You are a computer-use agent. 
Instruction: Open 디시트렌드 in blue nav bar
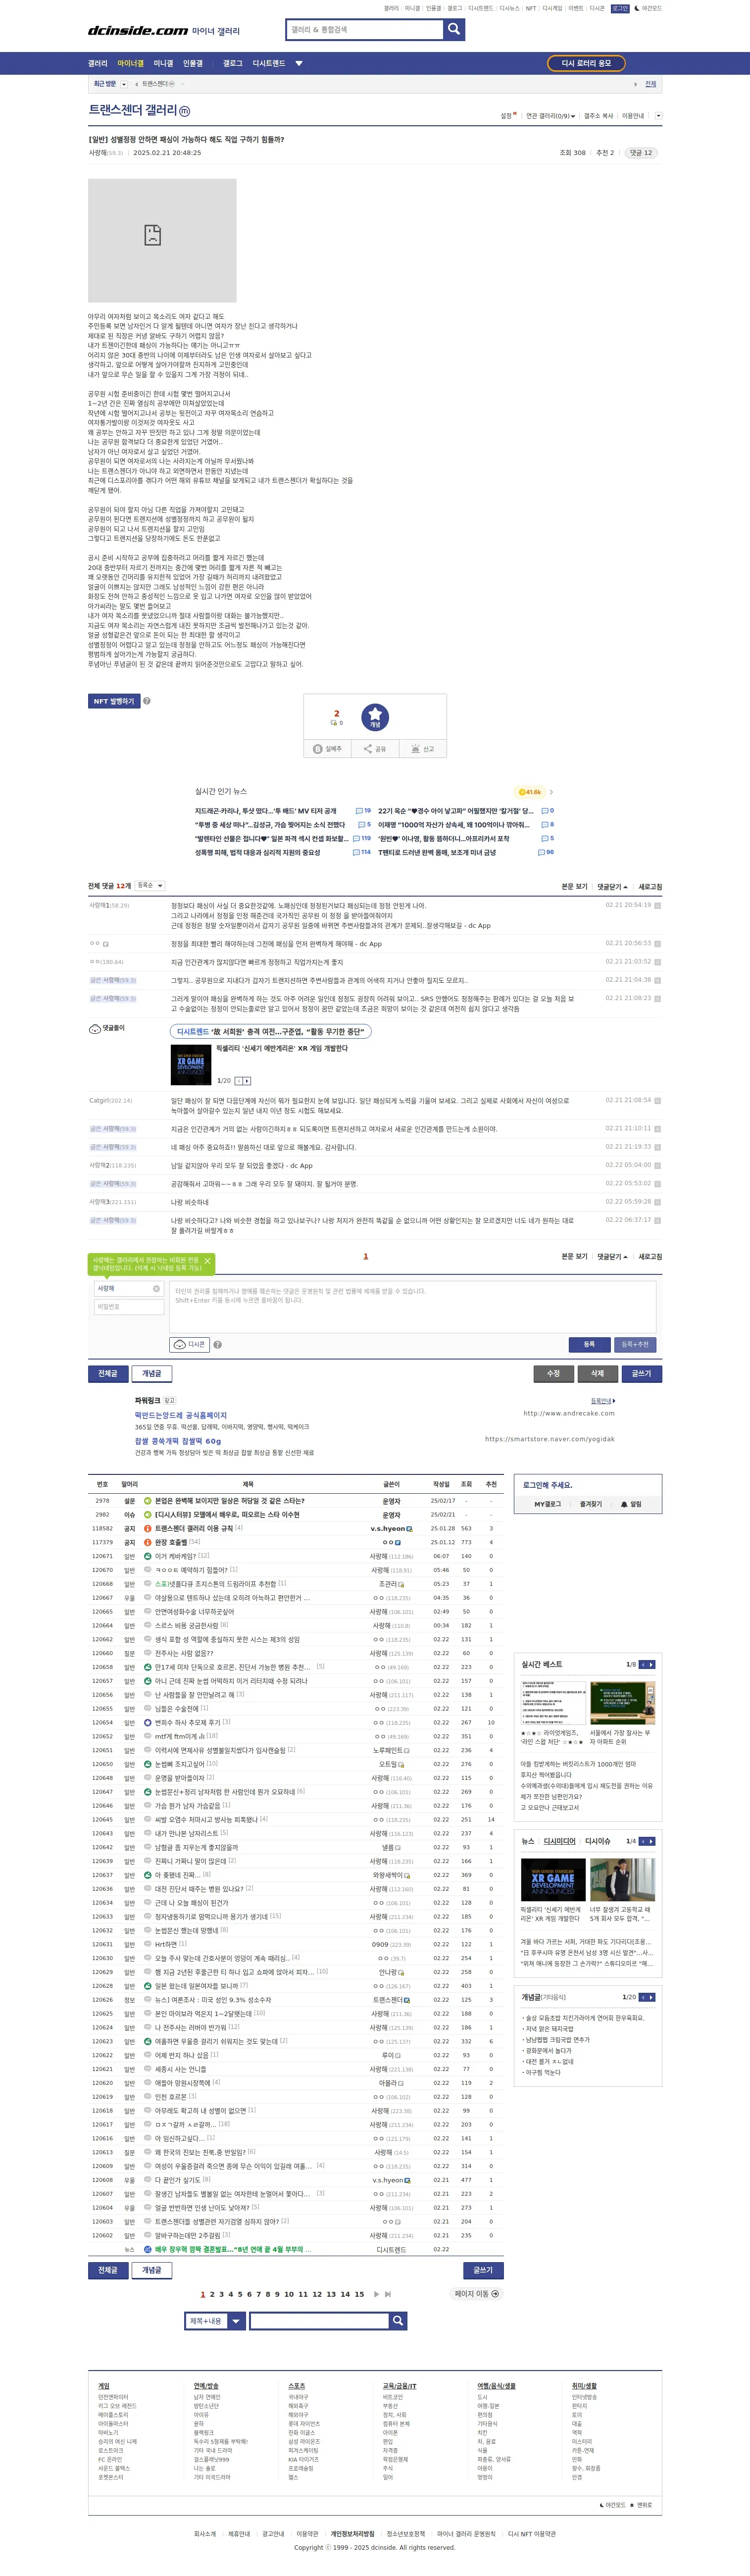click(x=269, y=63)
